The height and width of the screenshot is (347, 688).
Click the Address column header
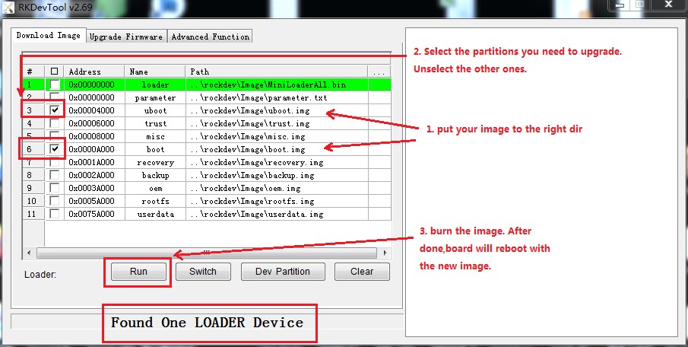coord(96,72)
